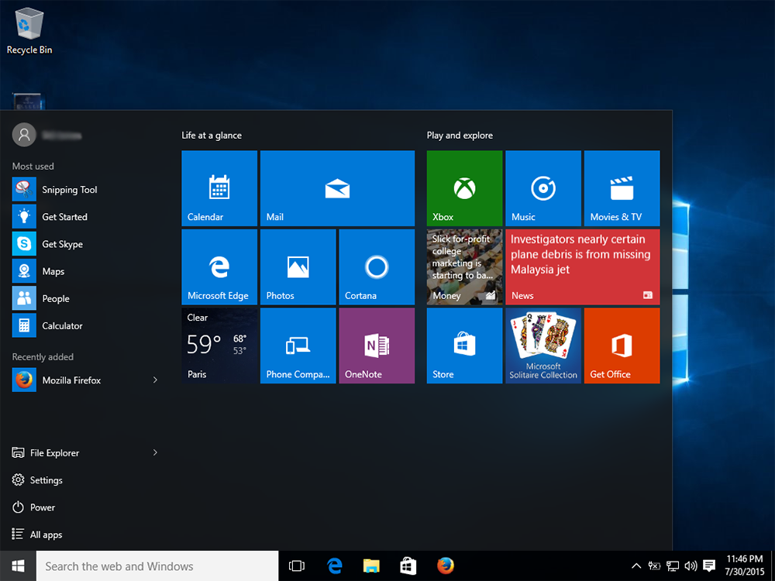The width and height of the screenshot is (775, 581).
Task: Launch the OneNote tile
Action: pos(377,346)
